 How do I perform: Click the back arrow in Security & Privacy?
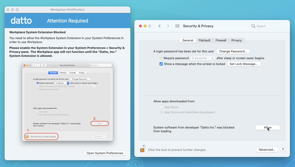[160, 26]
